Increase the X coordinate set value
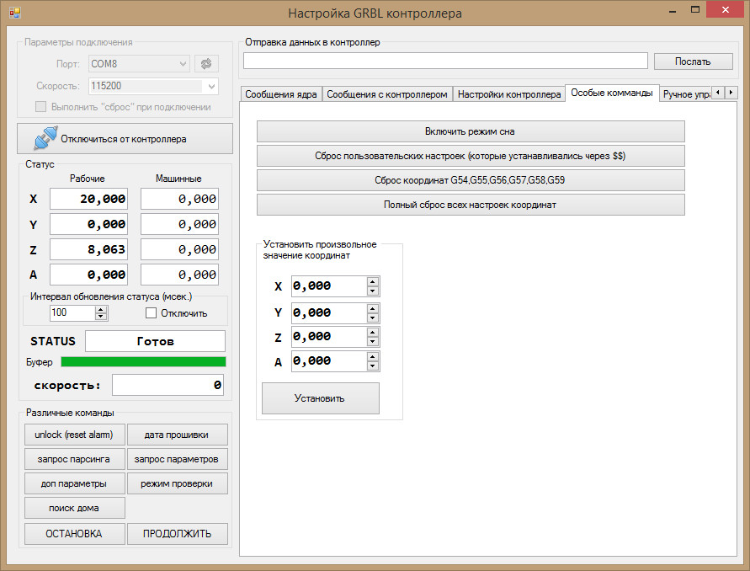 373,282
